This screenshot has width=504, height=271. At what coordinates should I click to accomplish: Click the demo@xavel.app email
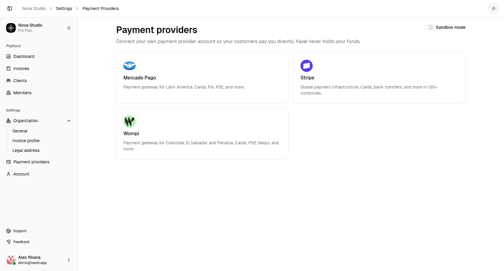32,263
